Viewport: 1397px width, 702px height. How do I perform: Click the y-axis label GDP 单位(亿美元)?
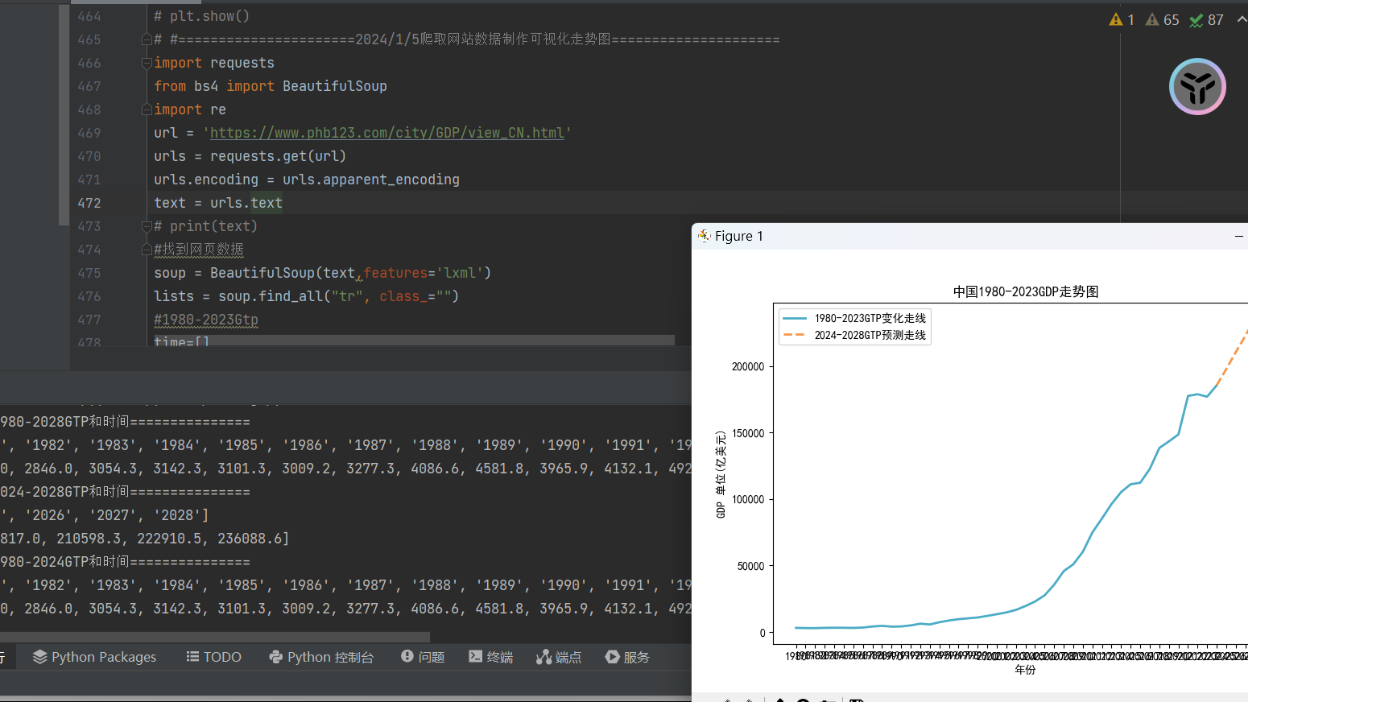pos(721,474)
